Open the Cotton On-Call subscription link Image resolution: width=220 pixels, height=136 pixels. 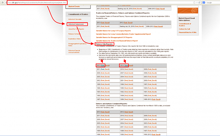point(184,29)
